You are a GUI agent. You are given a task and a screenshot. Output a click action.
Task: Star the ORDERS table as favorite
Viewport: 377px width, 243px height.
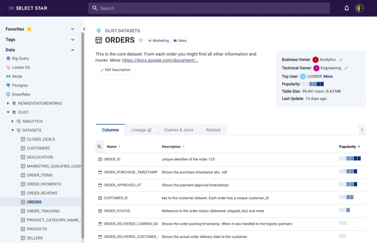click(141, 40)
